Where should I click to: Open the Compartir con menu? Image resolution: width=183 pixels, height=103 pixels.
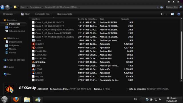click(x=43, y=14)
